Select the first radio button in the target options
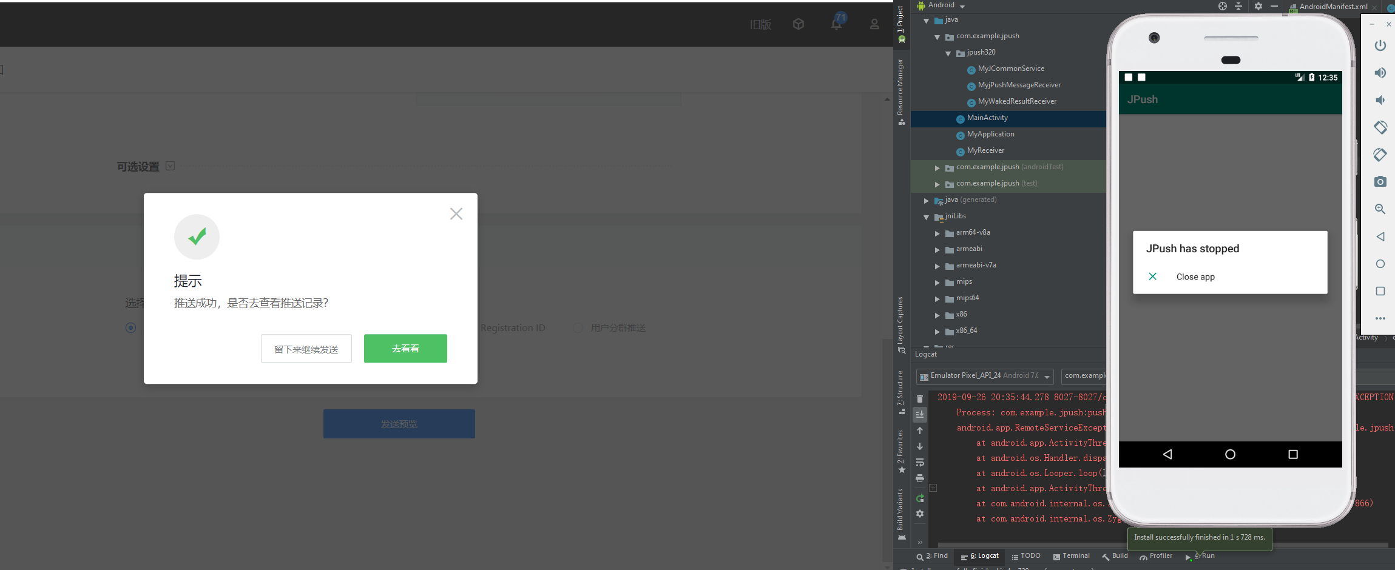The height and width of the screenshot is (570, 1395). 130,327
